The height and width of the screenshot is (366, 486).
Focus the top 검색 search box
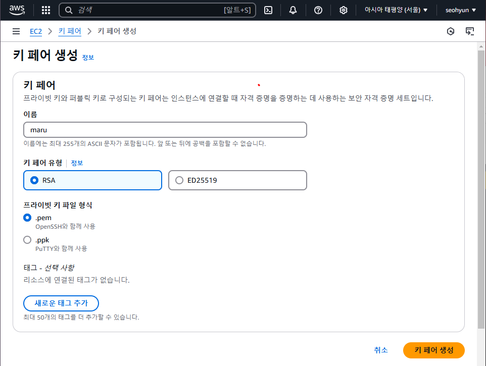pos(157,10)
